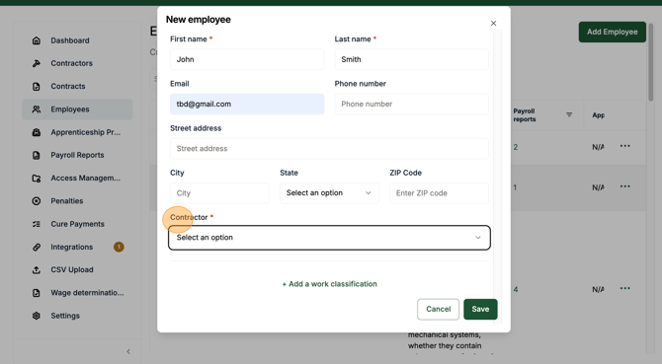662x364 pixels.
Task: Collapse the sidebar with the chevron
Action: click(x=128, y=351)
